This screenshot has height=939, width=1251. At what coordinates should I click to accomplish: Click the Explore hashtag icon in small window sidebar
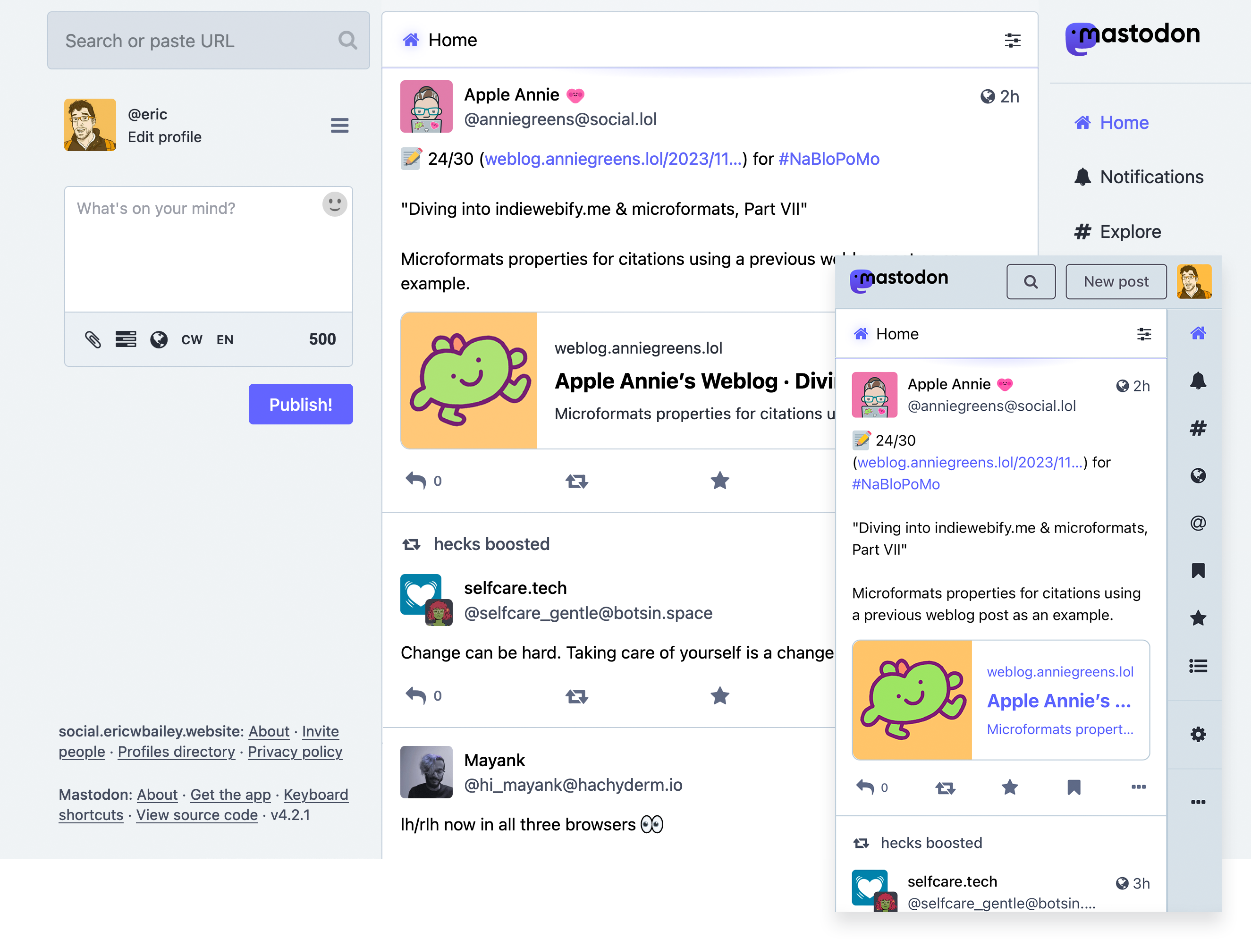click(1198, 428)
